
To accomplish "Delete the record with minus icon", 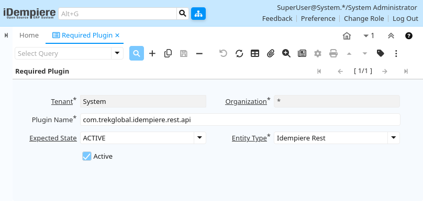I will (x=199, y=54).
